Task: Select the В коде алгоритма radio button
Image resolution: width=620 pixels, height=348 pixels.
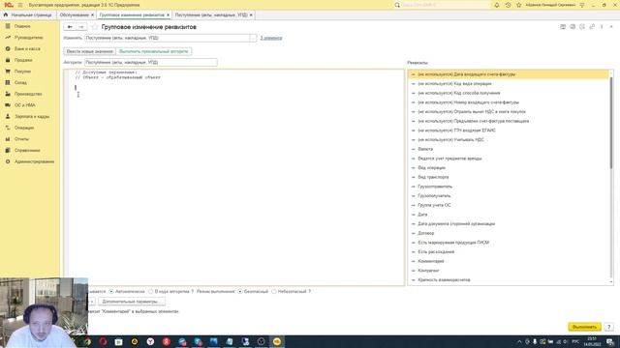Action: [x=151, y=292]
